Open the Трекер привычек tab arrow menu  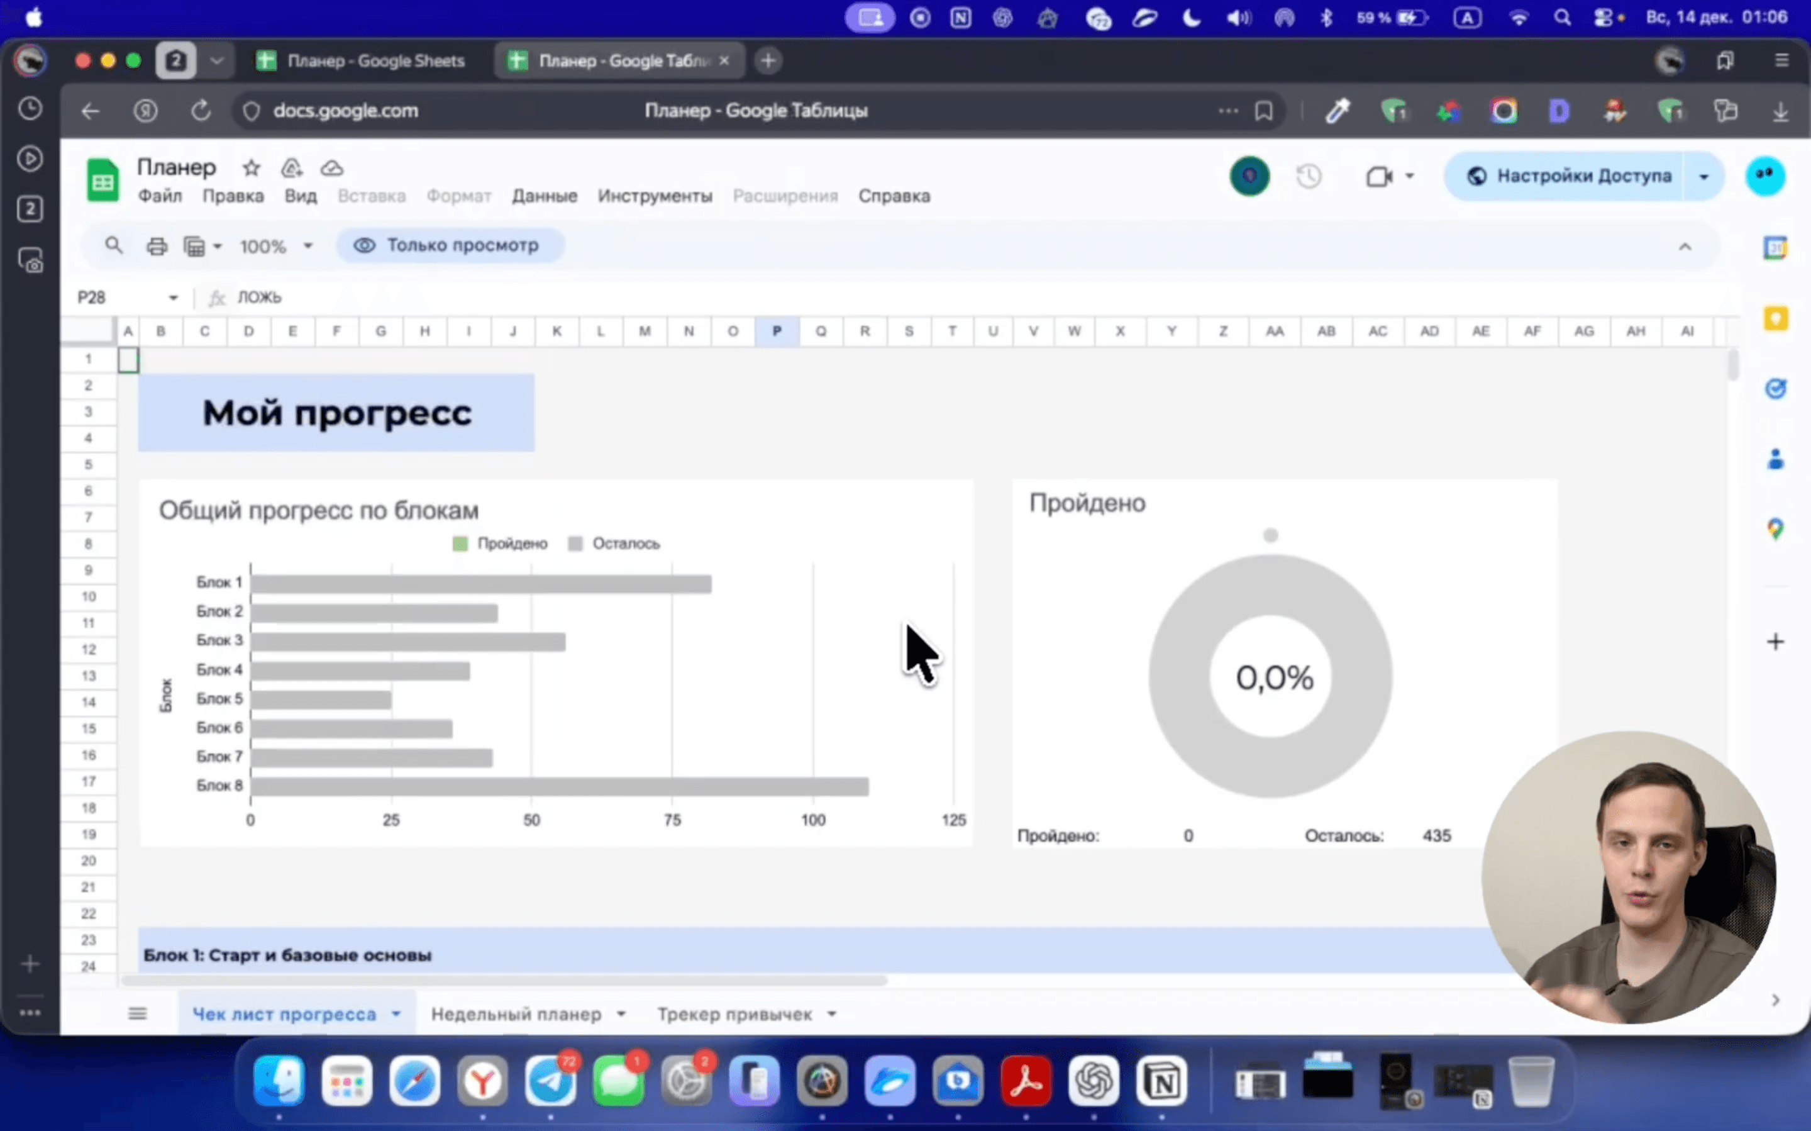(831, 1014)
